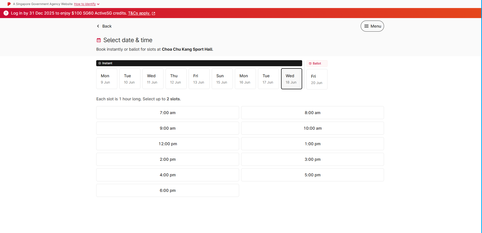This screenshot has height=233, width=482.
Task: Click the calendar icon beside Select date & time
Action: click(x=98, y=40)
